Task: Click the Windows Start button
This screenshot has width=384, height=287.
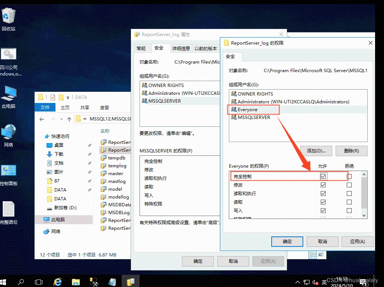Action: coord(3,282)
